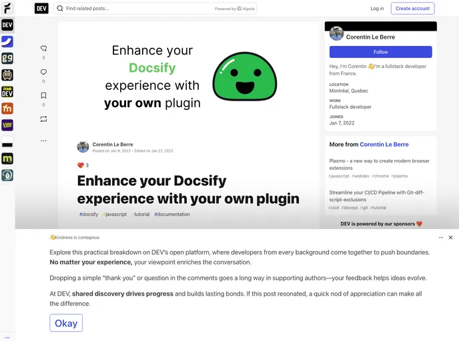This screenshot has width=459, height=341.
Task: Open the Streamline CI/CD Pipeline article
Action: pyautogui.click(x=377, y=196)
